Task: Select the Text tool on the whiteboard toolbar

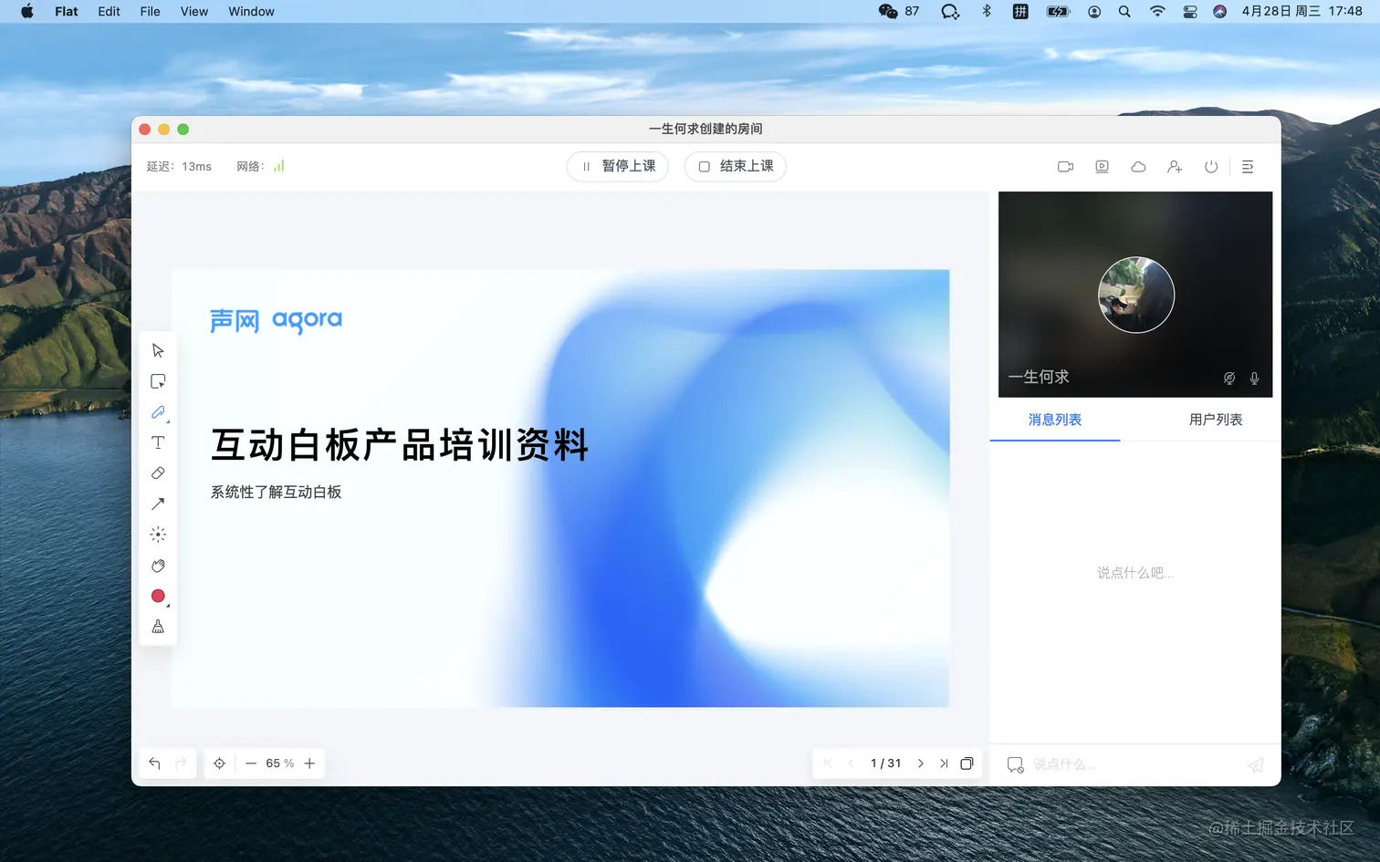Action: click(158, 442)
